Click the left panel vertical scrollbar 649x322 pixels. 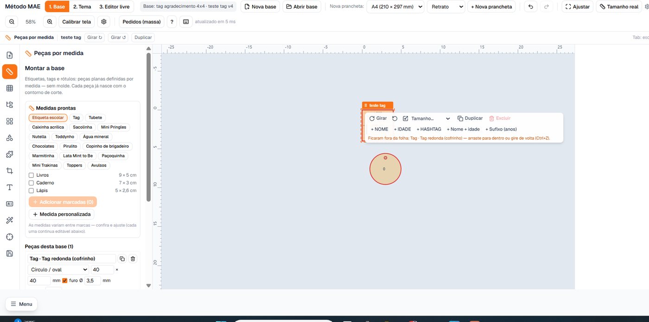point(148,127)
